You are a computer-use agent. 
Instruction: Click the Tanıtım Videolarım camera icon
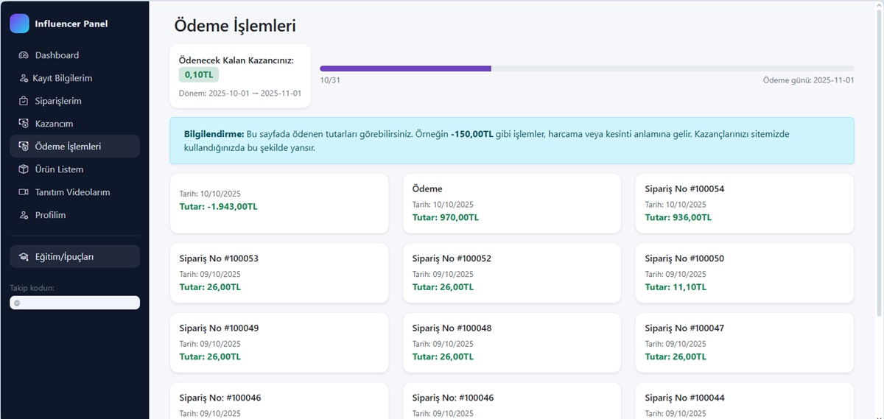24,192
